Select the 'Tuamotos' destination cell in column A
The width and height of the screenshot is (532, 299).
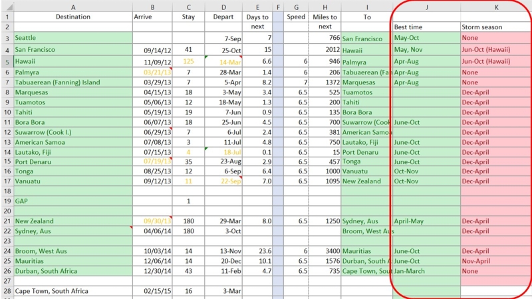tap(73, 102)
